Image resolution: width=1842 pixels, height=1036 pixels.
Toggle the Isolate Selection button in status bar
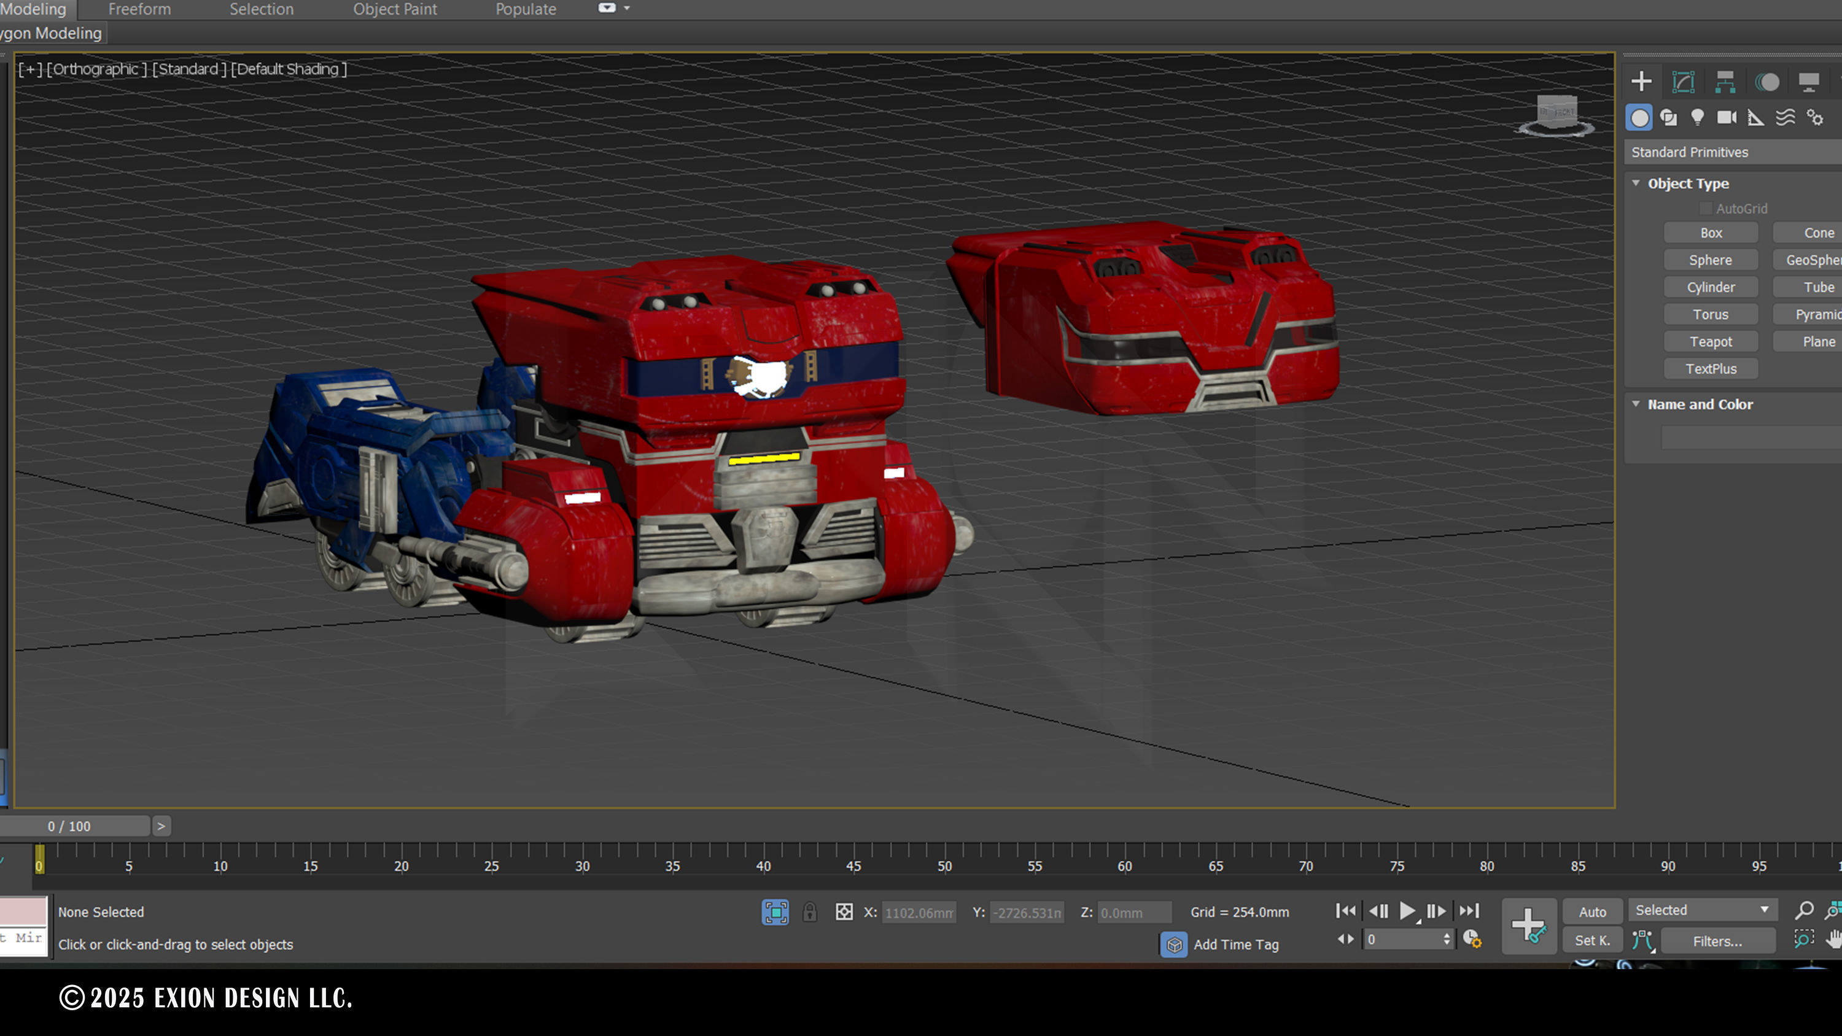[x=775, y=912]
